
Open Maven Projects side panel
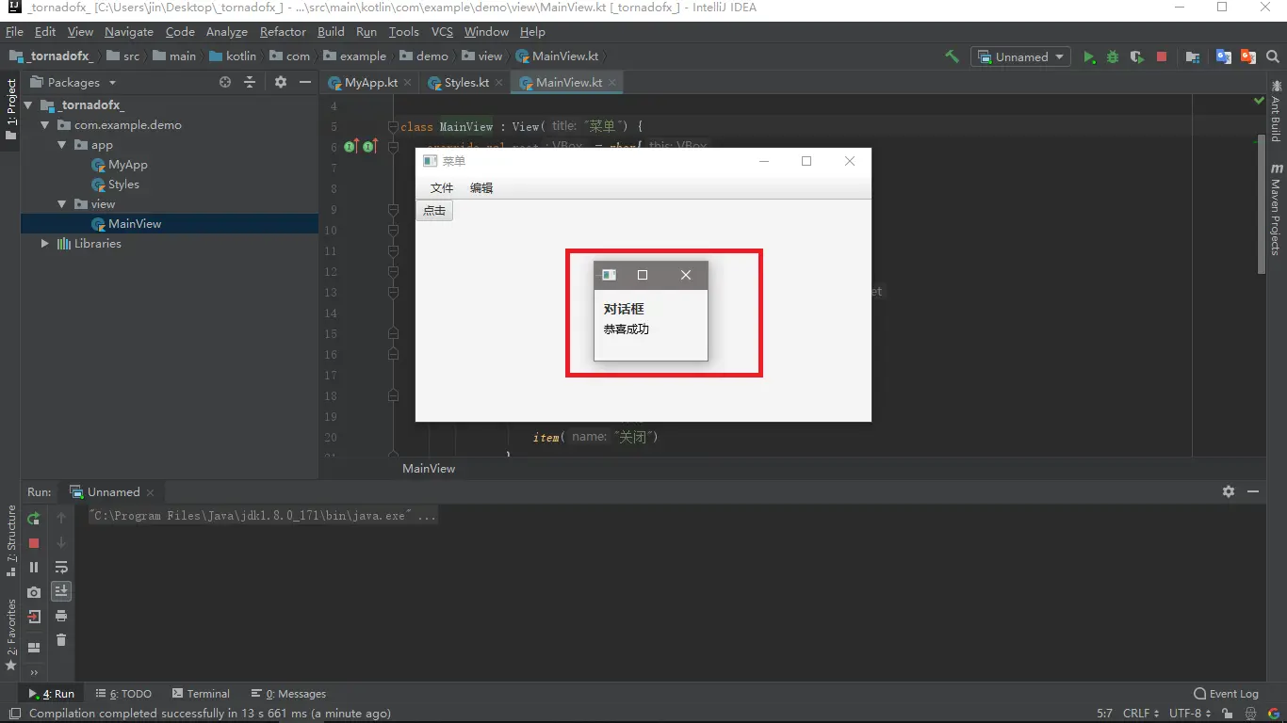point(1276,209)
